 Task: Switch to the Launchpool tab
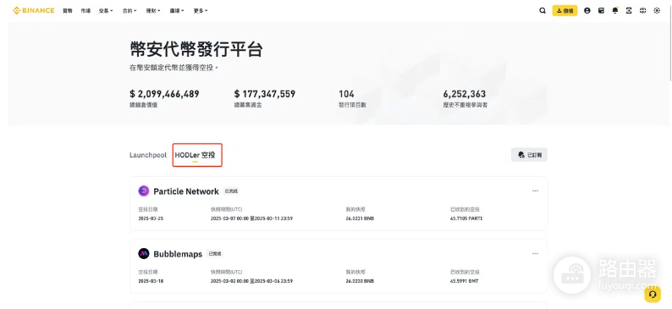tap(148, 155)
